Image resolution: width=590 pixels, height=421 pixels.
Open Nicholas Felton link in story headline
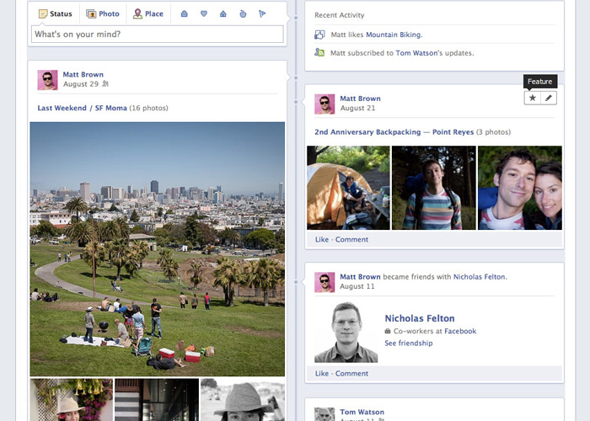pyautogui.click(x=480, y=277)
